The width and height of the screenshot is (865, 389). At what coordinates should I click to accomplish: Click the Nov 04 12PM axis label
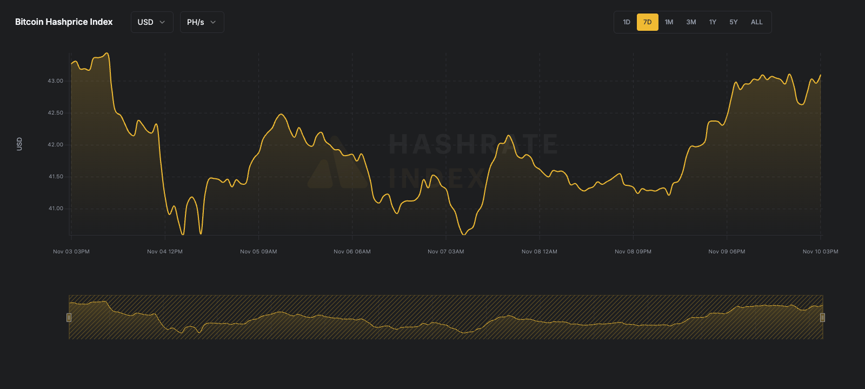pos(165,252)
